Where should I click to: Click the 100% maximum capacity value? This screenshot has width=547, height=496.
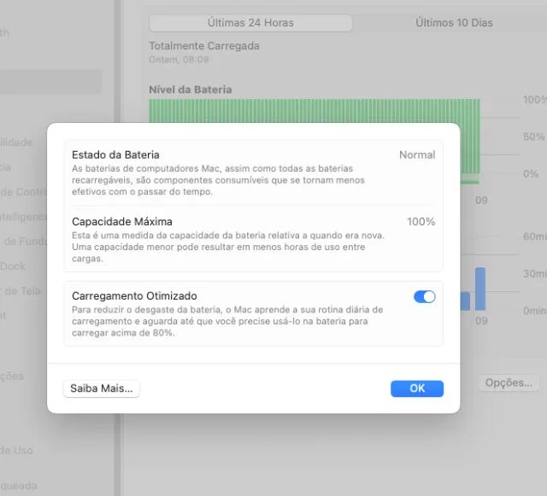click(421, 222)
